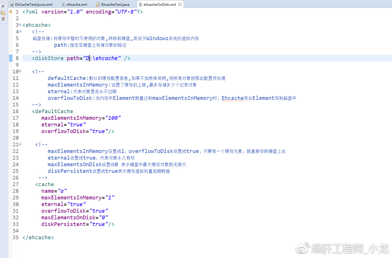This screenshot has width=392, height=258.
Task: Click the underlined word Ehcache in line 14
Action: [x=232, y=98]
